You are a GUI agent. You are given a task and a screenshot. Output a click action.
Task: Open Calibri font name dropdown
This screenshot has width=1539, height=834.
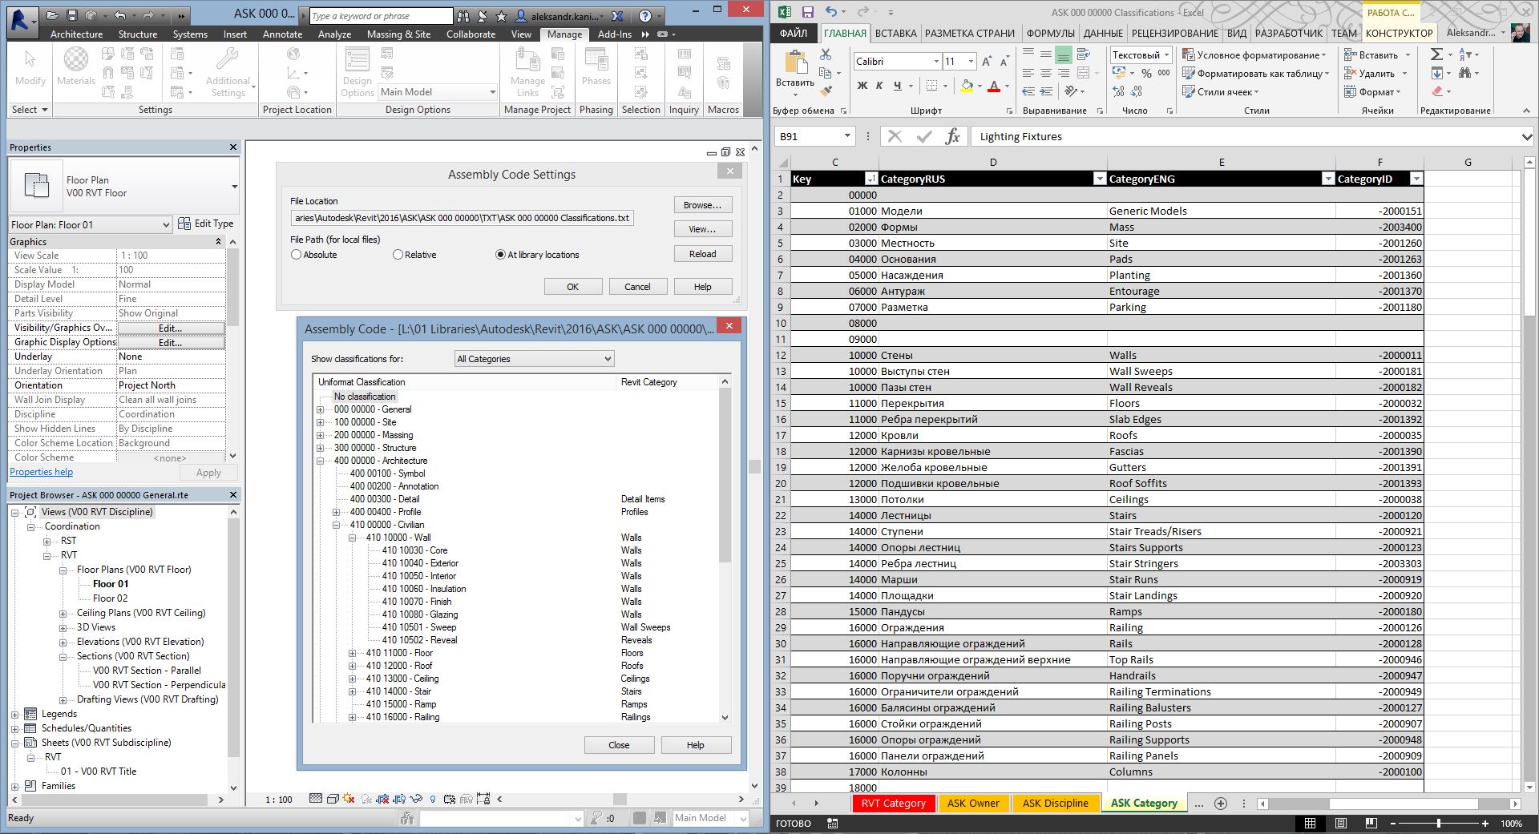coord(935,61)
